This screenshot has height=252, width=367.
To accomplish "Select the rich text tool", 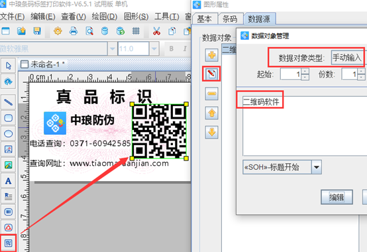I will [x=9, y=196].
